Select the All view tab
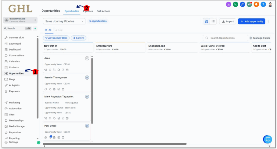The image size is (277, 149). [x=48, y=30]
